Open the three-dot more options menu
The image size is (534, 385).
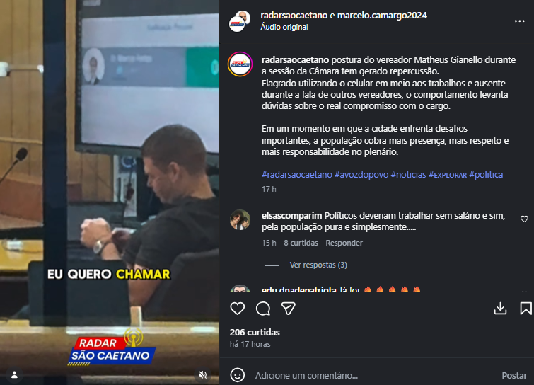(519, 21)
